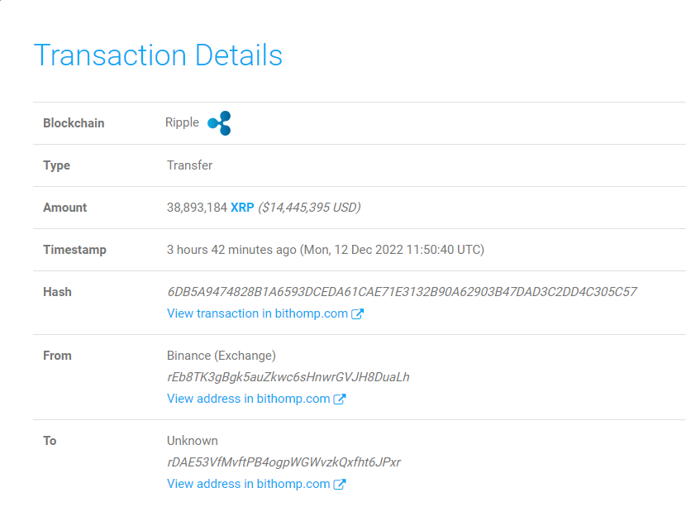Click the ($14,445,395 USD) value
This screenshot has height=507, width=686.
click(x=309, y=208)
